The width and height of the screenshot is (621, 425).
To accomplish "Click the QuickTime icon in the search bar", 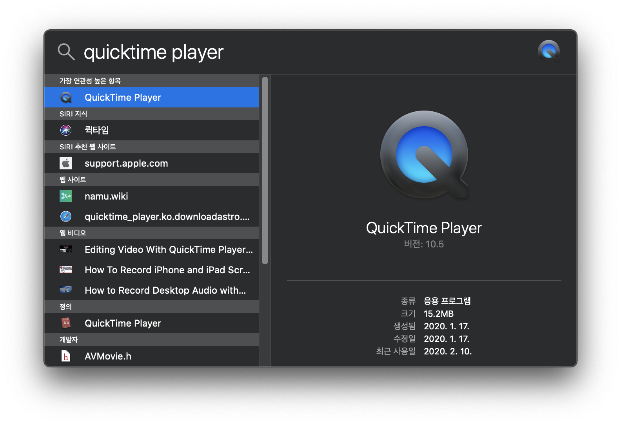I will pyautogui.click(x=549, y=51).
